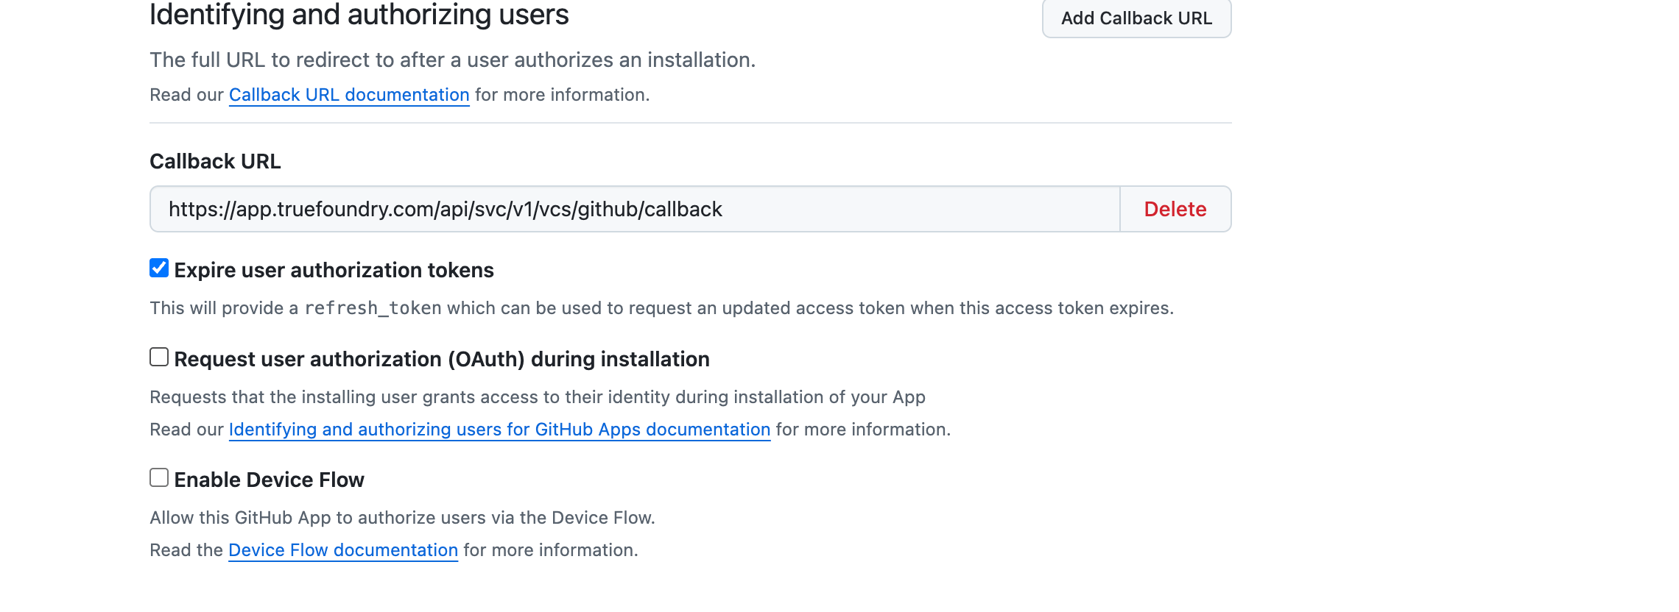Open the Callback URL documentation link
This screenshot has height=612, width=1679.
[x=349, y=95]
